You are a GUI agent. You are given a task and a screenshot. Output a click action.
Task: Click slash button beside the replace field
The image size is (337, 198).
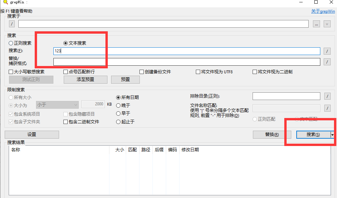[328, 62]
